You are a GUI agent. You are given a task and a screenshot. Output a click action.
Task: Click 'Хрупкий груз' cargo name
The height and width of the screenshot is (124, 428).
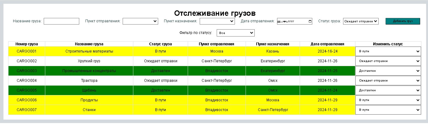pyautogui.click(x=89, y=61)
